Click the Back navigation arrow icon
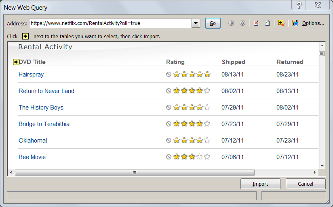Viewport: 333px width, 207px height. coord(231,23)
